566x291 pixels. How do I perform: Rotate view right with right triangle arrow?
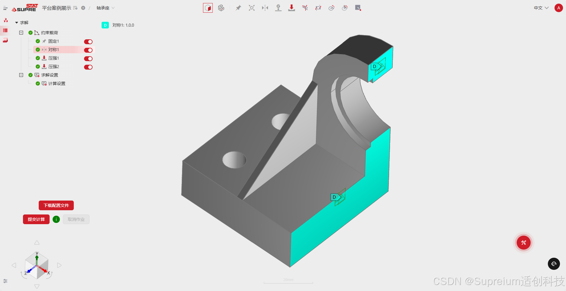pyautogui.click(x=59, y=265)
